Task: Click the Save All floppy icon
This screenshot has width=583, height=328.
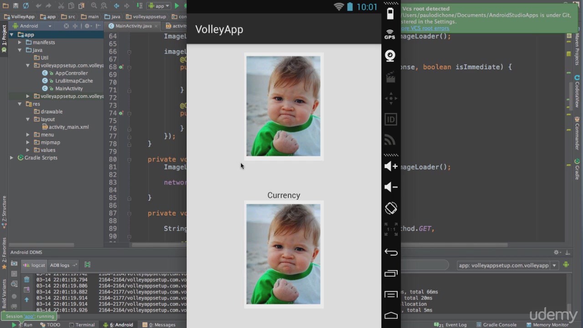Action: tap(15, 6)
